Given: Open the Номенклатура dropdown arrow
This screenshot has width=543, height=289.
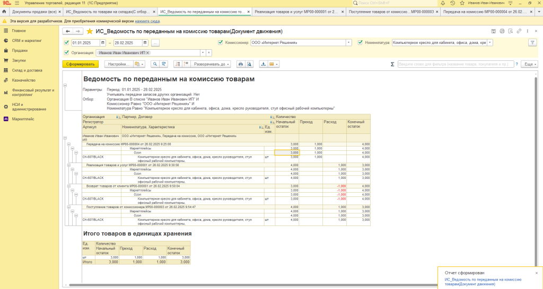Looking at the screenshot, I should [x=489, y=43].
